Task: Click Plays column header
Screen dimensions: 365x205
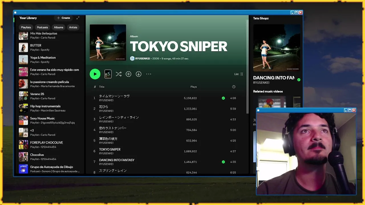Action: 194,87
